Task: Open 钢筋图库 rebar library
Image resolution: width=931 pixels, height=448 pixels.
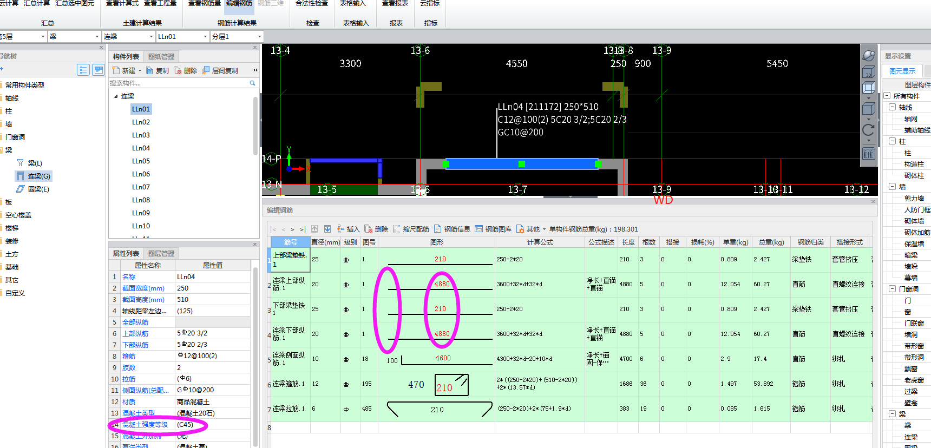Action: (x=493, y=229)
